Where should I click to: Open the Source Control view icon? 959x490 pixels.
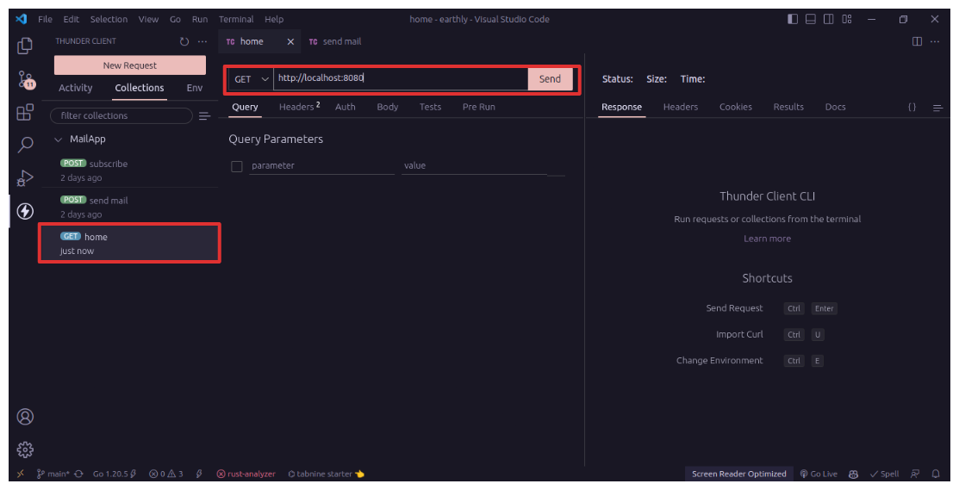pos(25,80)
